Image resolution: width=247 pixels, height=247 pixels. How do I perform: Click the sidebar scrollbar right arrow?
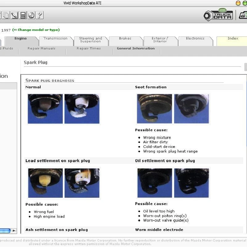click(x=14, y=231)
